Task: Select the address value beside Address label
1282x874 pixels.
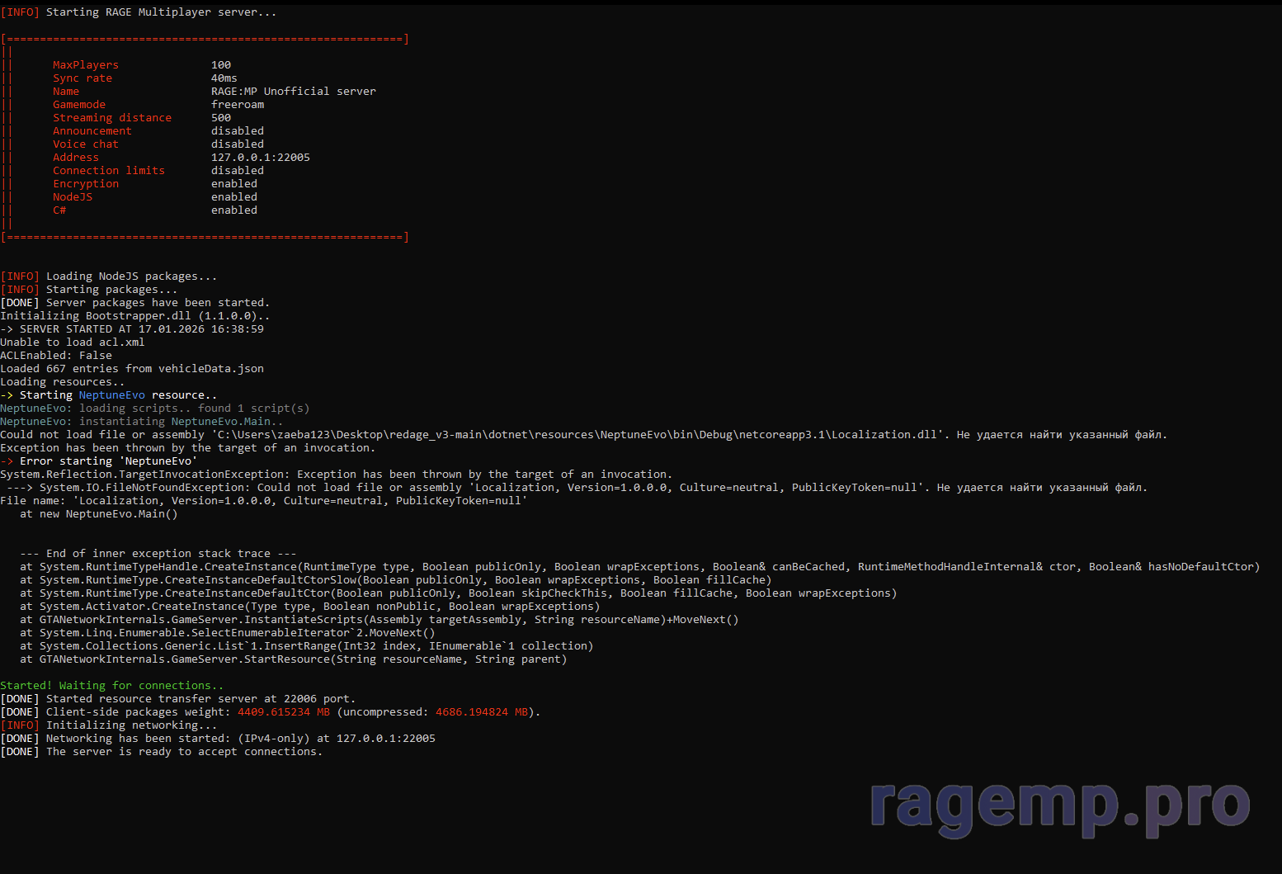Action: coord(260,158)
